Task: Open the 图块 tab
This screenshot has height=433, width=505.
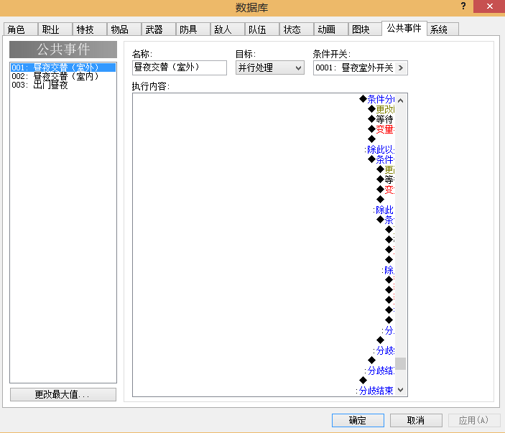Action: point(365,29)
